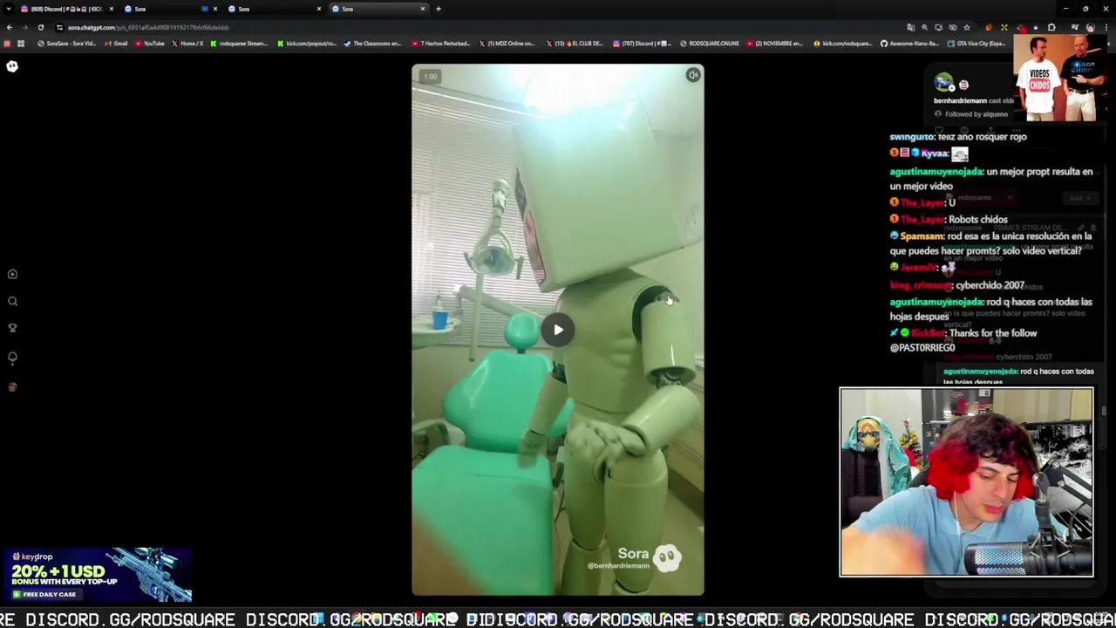
Task: Go forward in browser history
Action: tap(24, 27)
